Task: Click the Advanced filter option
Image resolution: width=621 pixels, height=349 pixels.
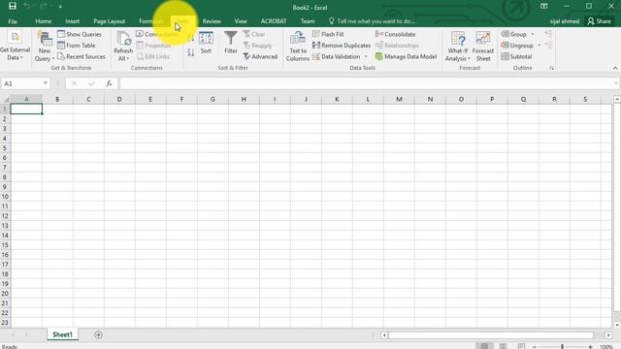Action: (260, 56)
